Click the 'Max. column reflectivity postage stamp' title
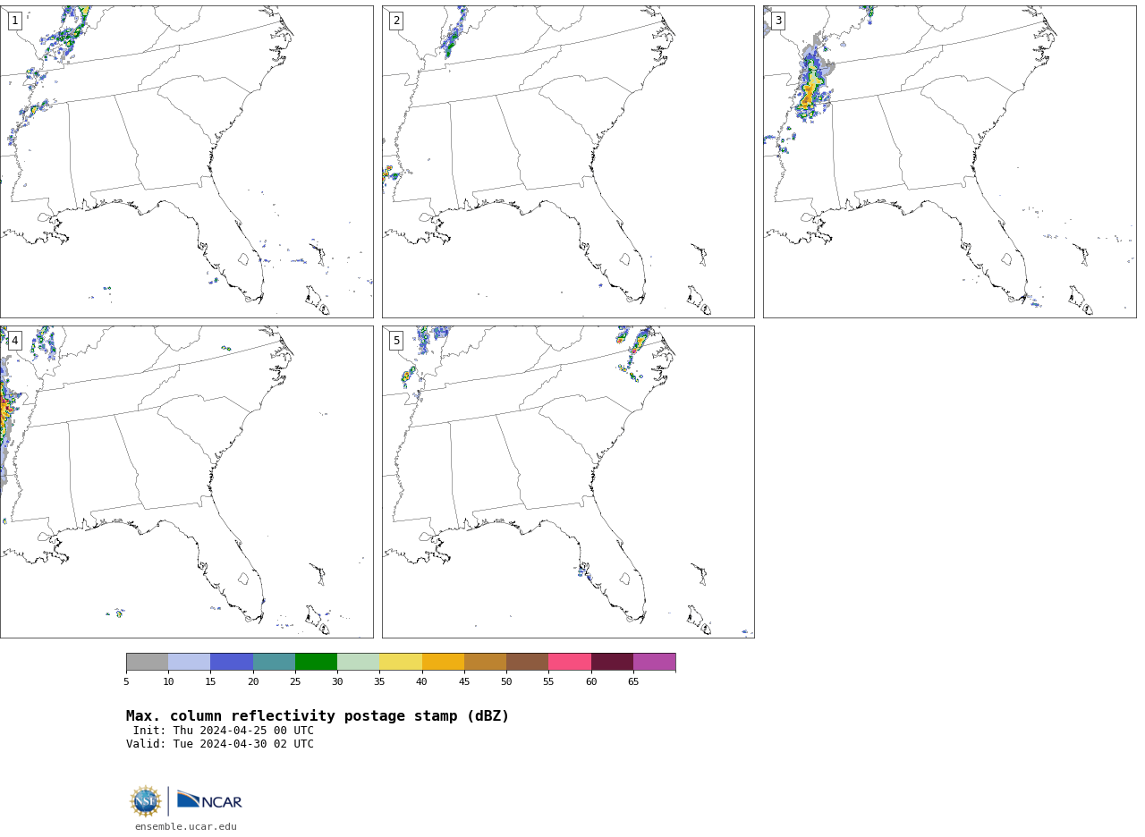Viewport: 1145px width, 837px height. coord(318,716)
